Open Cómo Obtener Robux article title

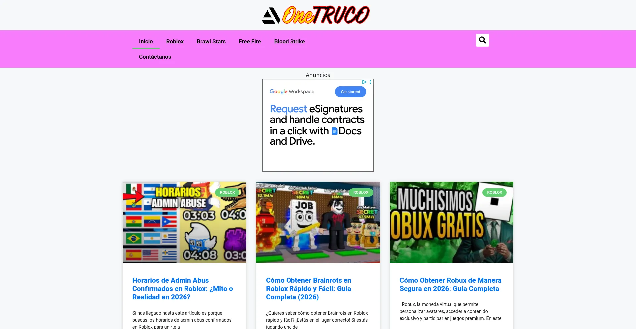[450, 284]
